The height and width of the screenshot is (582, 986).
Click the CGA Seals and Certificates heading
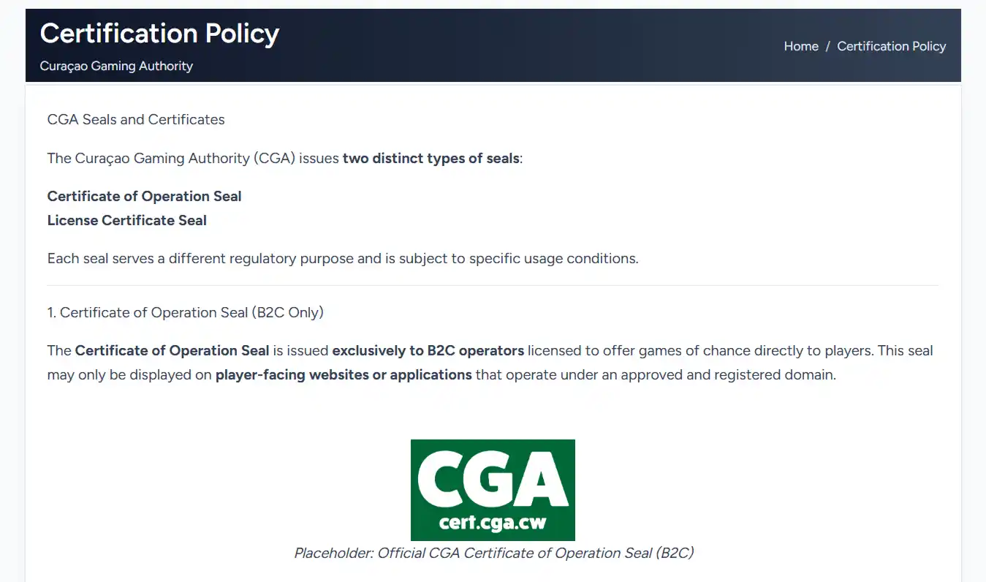point(136,119)
